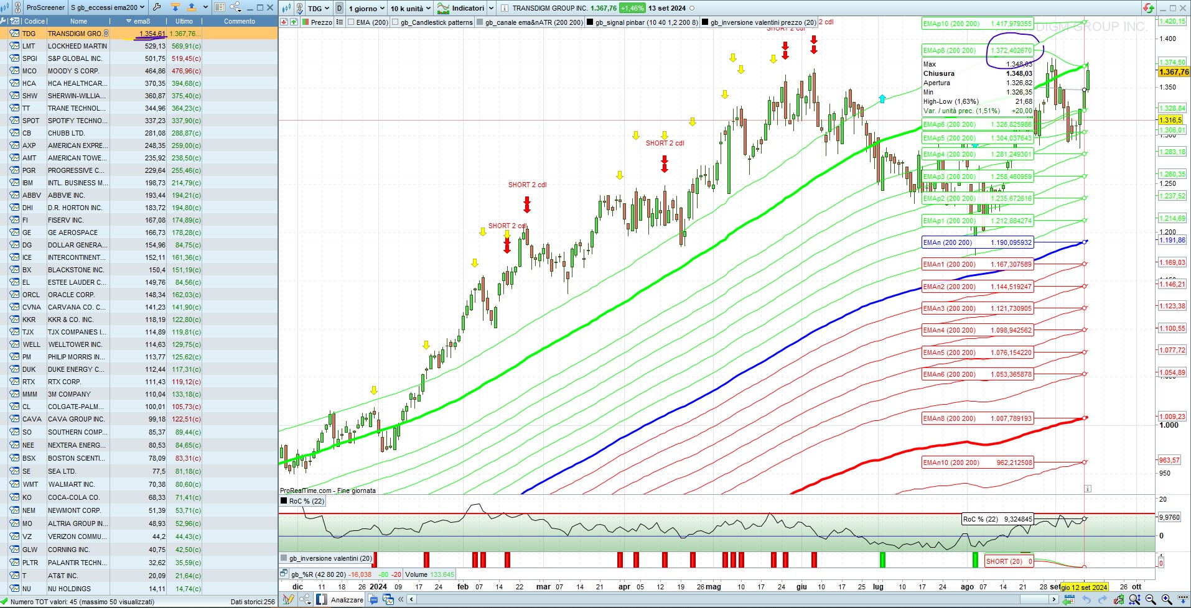Click the green horizontal-arrow icon in bottom-right toolbar
Screen dimensions: 1191x608
coord(1069,599)
